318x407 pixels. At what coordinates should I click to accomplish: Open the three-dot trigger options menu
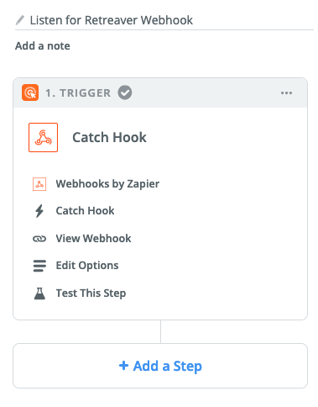coord(286,92)
